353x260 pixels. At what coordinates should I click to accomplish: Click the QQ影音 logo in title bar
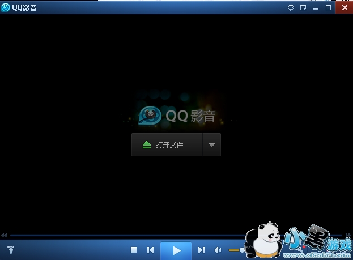point(6,7)
